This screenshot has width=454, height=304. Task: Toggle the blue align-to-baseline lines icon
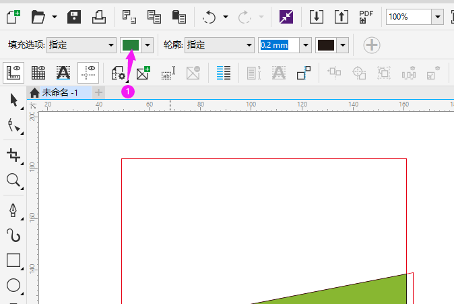coord(224,72)
